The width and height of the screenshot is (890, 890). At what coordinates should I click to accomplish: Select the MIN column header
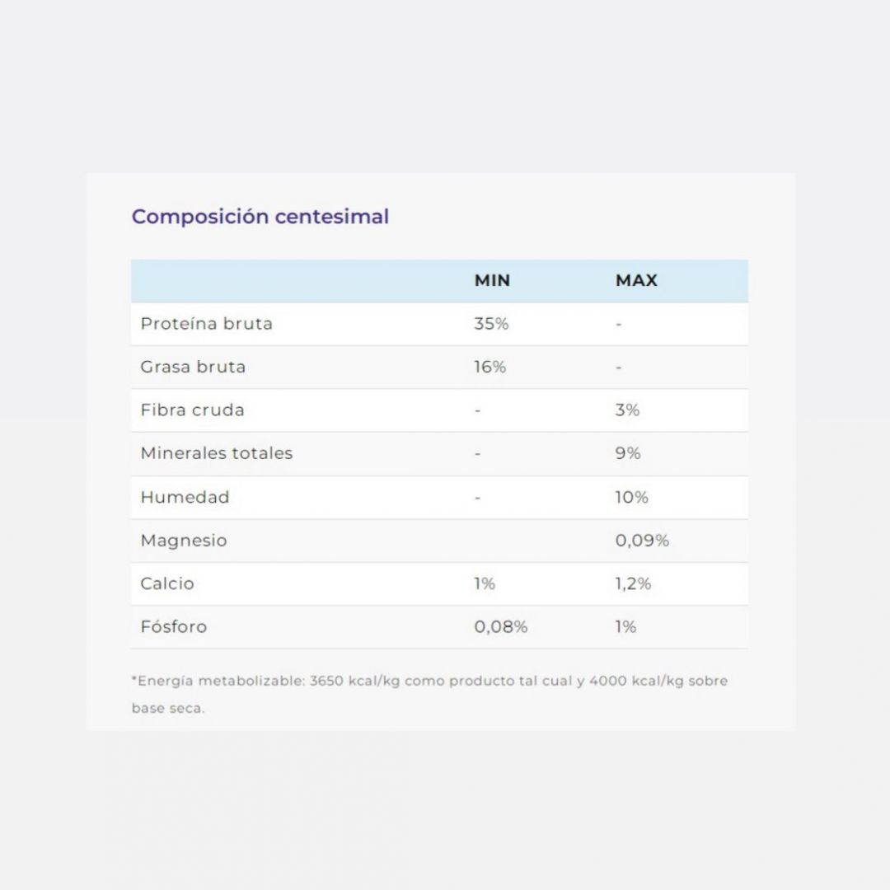(492, 280)
